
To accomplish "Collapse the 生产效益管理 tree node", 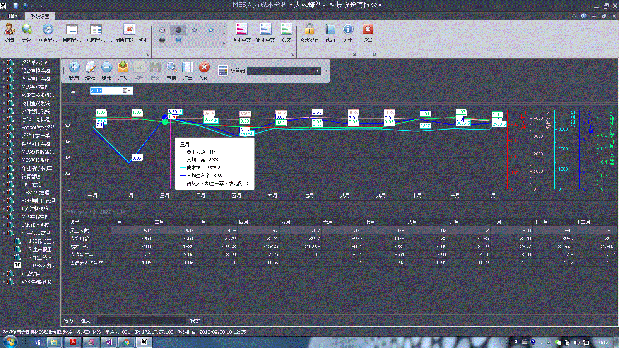I will click(x=4, y=233).
